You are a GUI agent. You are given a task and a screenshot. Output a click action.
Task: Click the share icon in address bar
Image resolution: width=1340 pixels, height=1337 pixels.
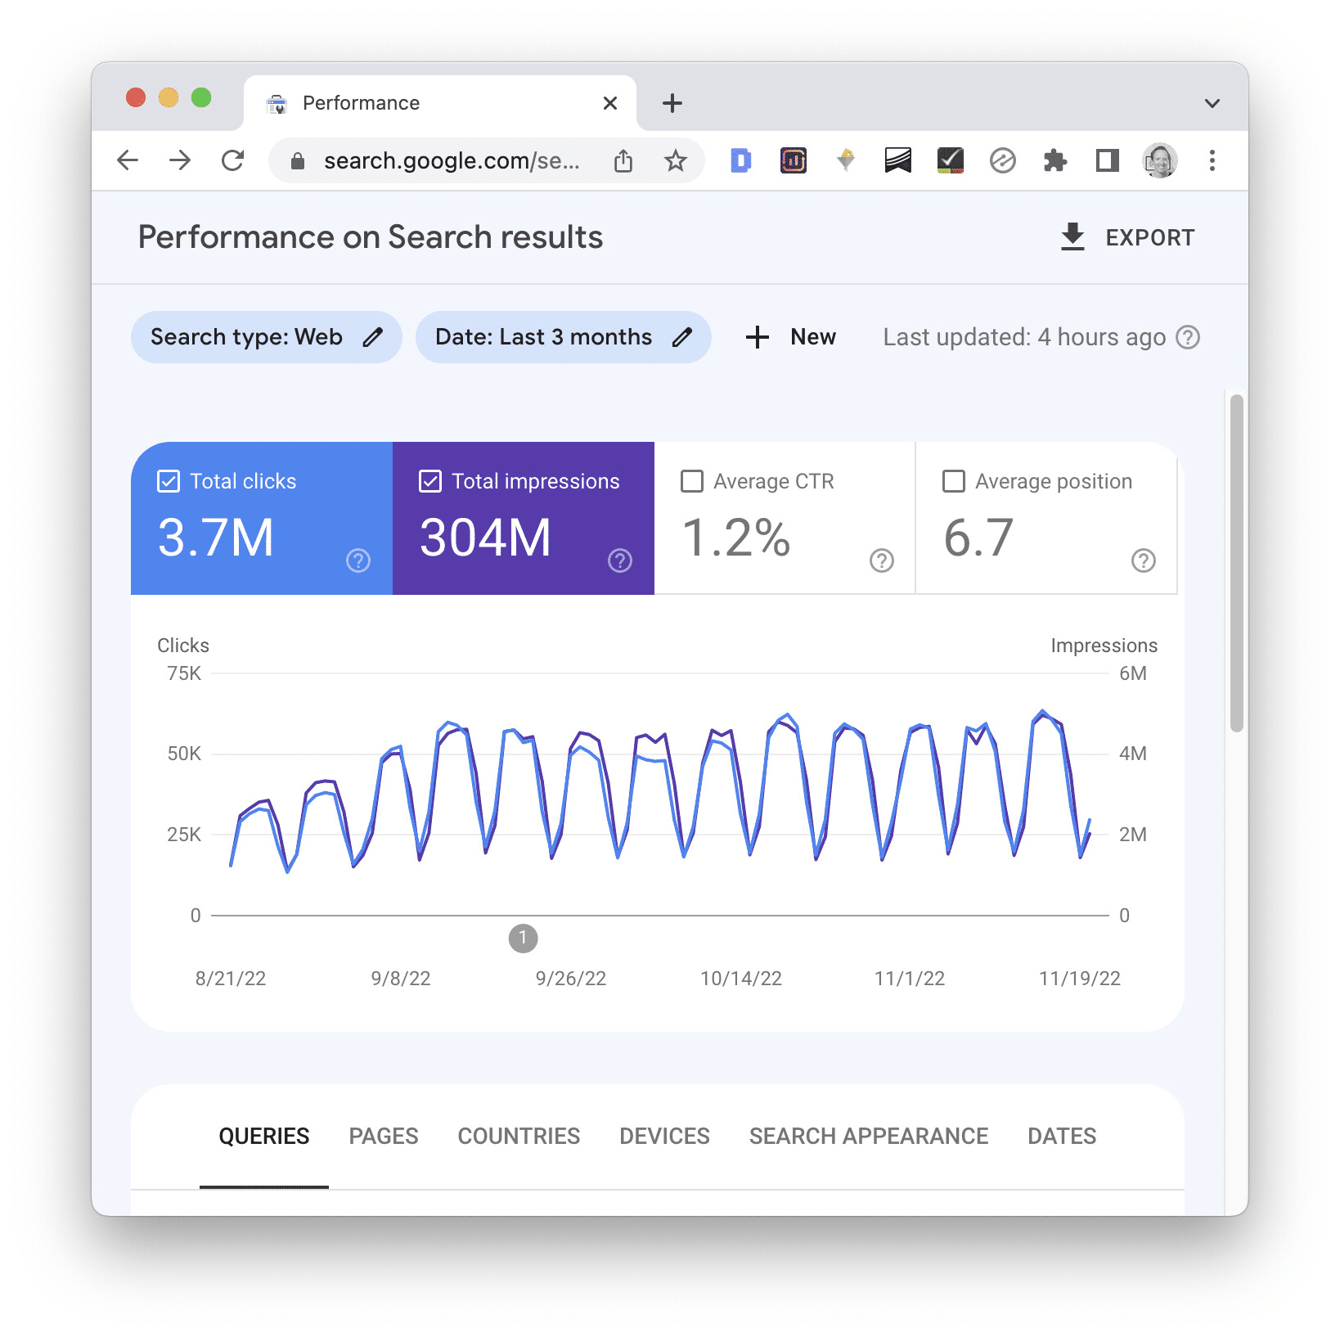623,161
